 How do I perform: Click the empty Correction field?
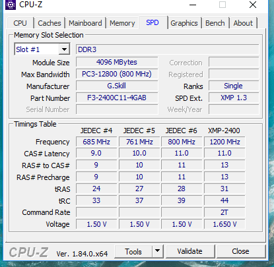(x=234, y=62)
